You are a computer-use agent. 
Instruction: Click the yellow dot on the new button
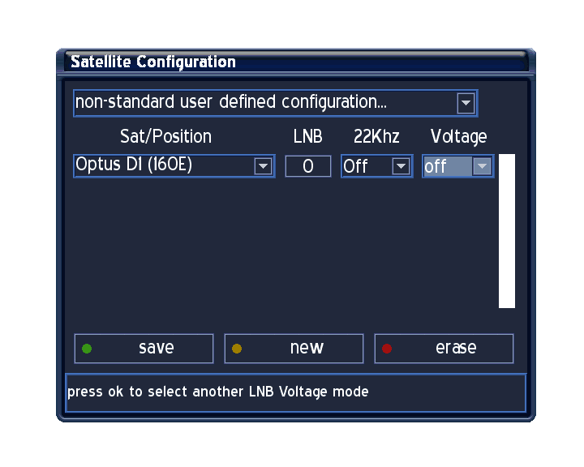tap(237, 349)
